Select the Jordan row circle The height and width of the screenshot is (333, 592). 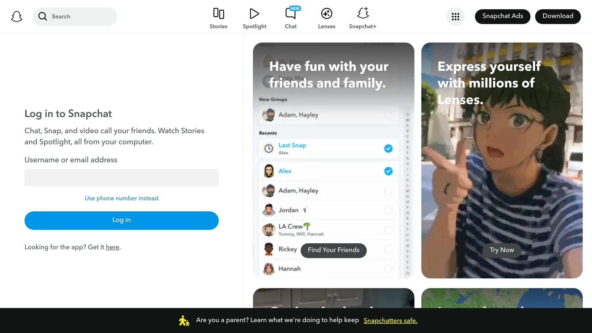pyautogui.click(x=388, y=210)
